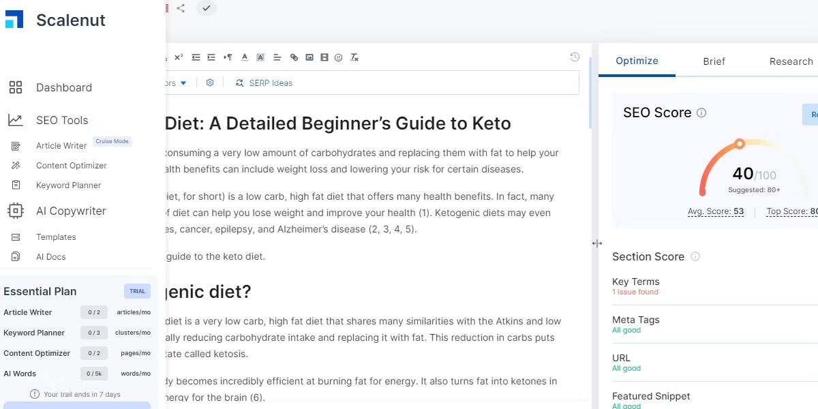This screenshot has height=409, width=818.
Task: Click the Cruise Mode badge
Action: tap(112, 141)
